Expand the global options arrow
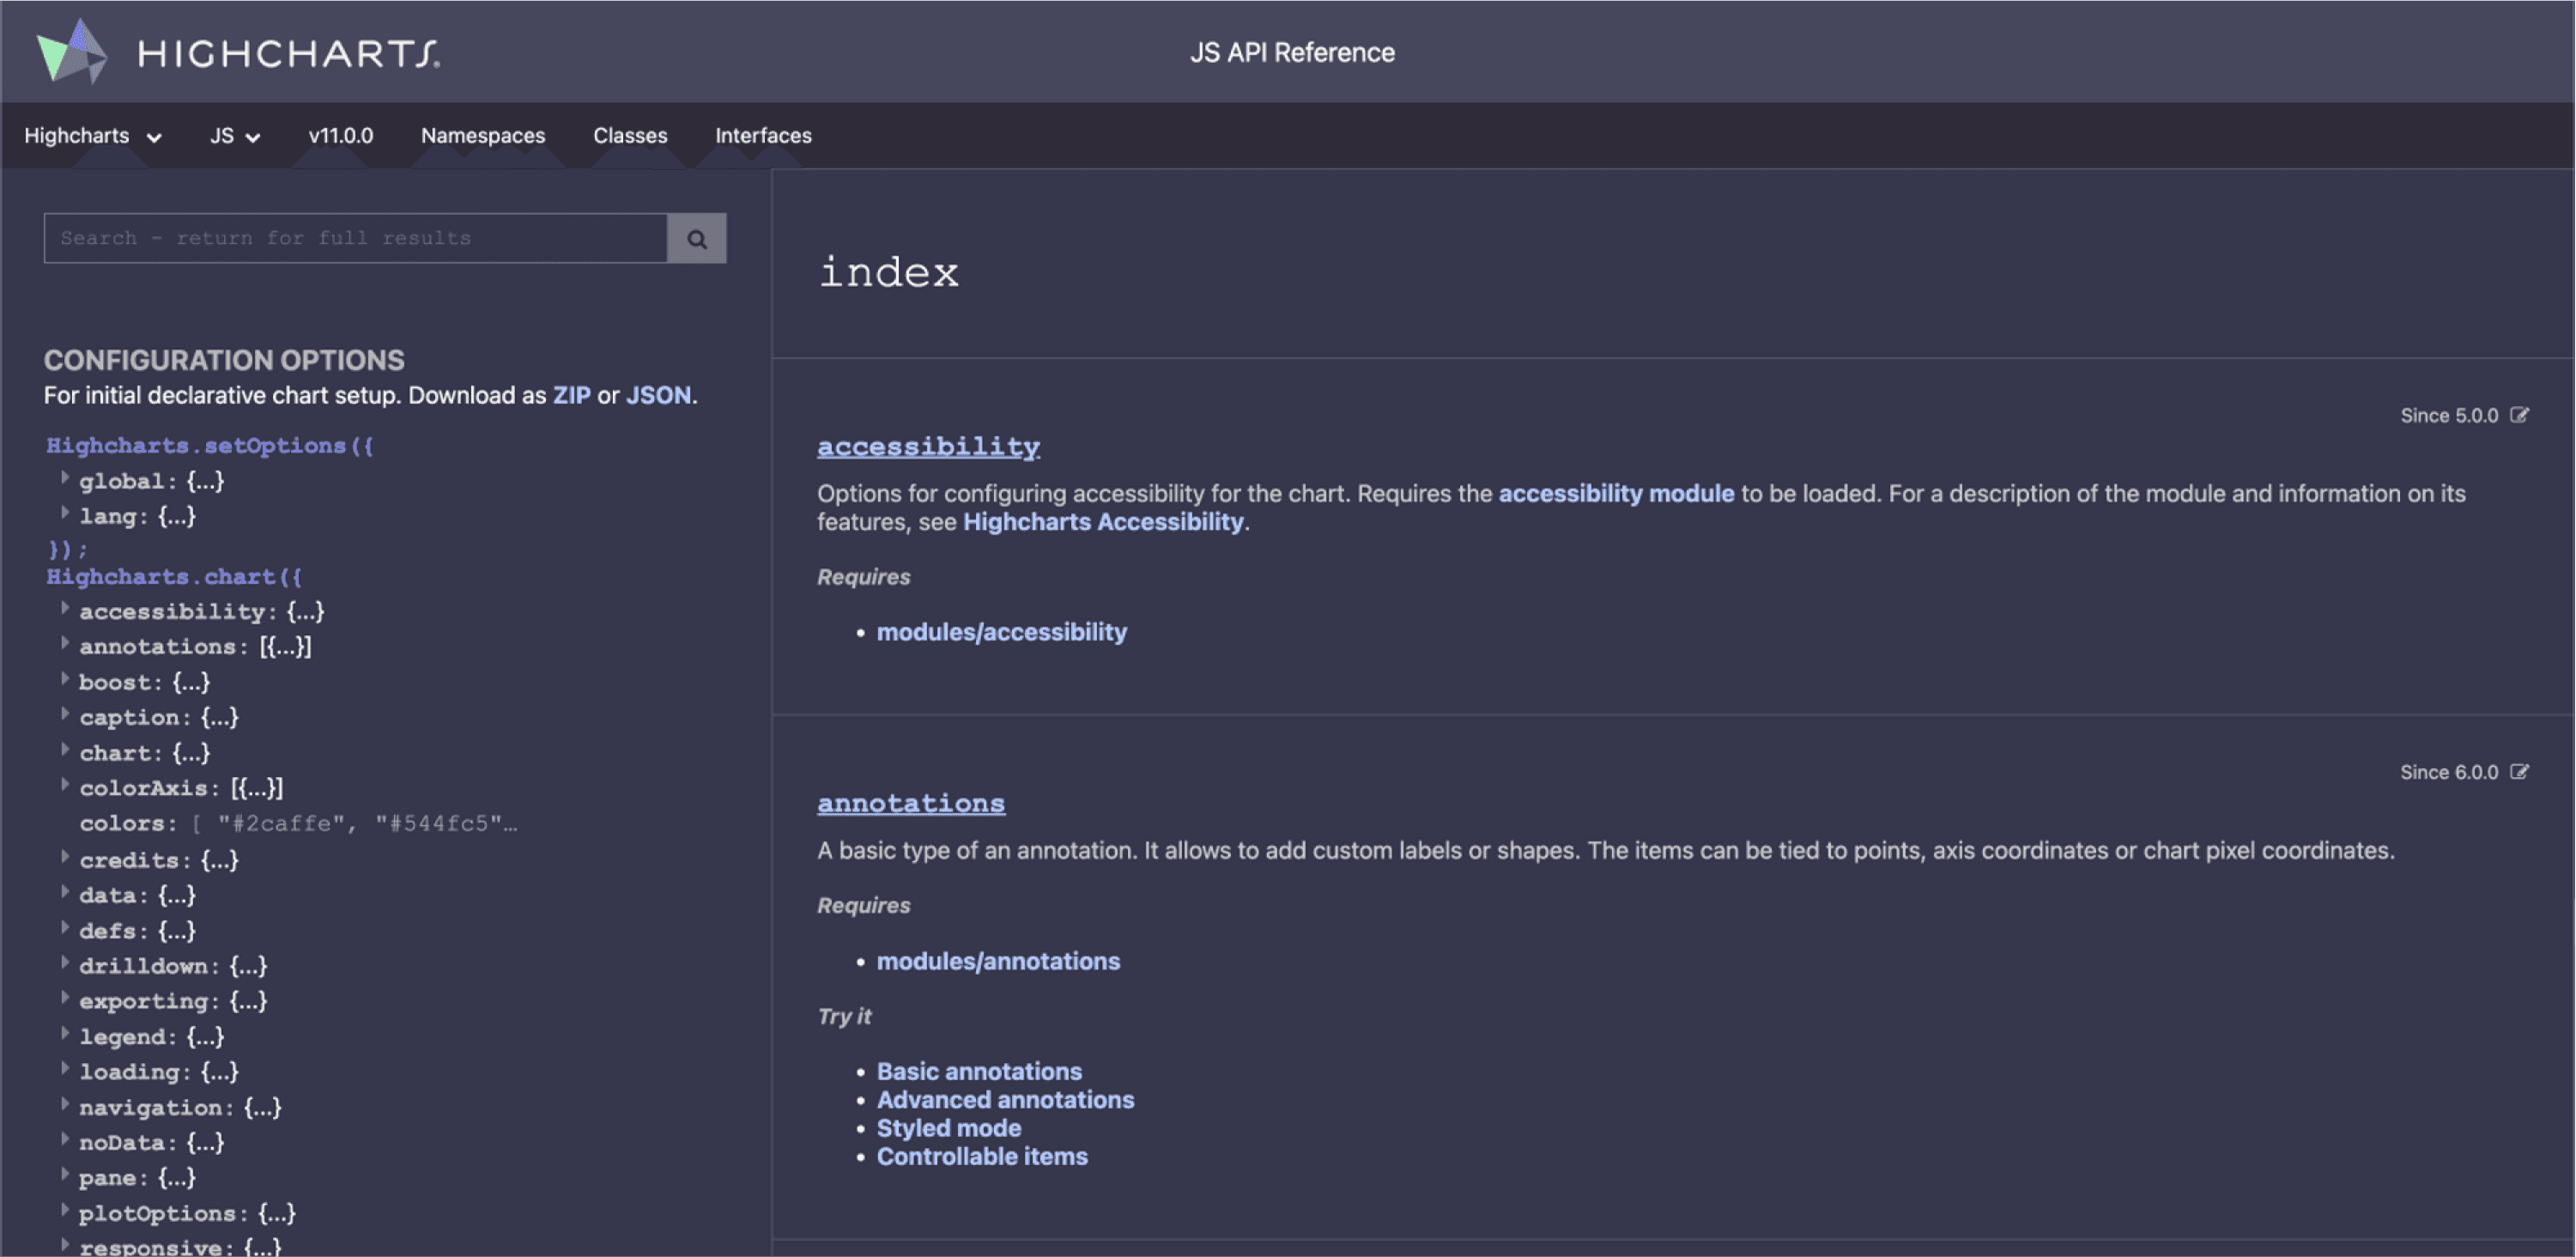The image size is (2576, 1257). [65, 479]
